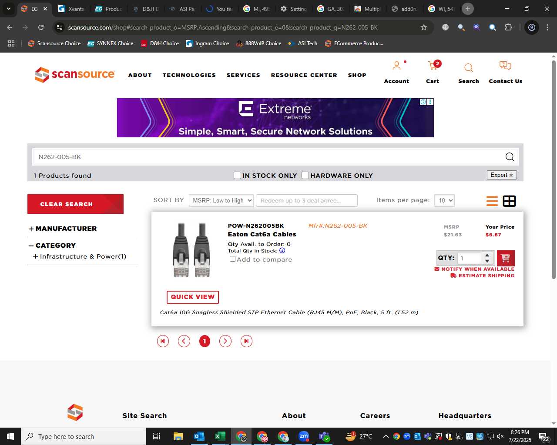
Task: Click QUICK VIEW button
Action: point(193,297)
